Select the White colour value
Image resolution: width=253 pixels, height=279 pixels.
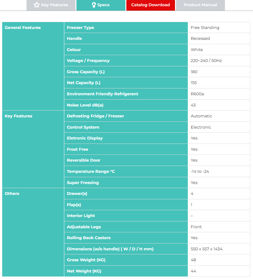[197, 50]
